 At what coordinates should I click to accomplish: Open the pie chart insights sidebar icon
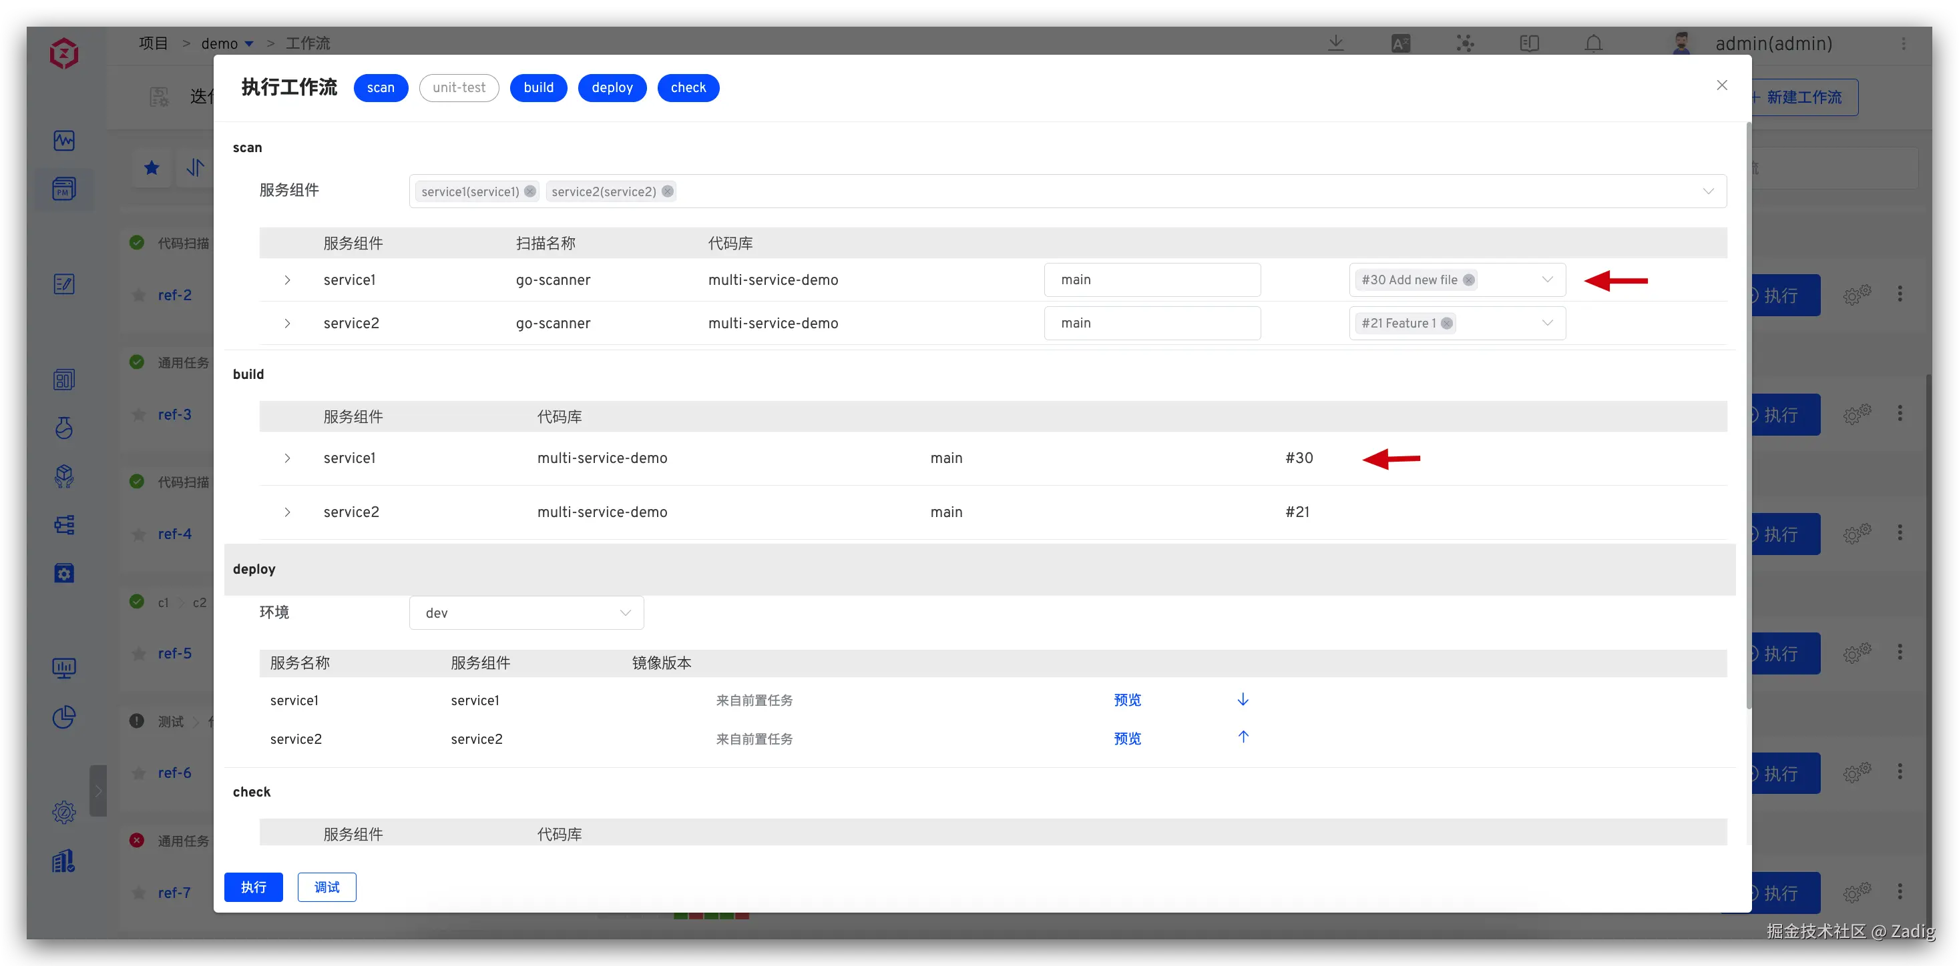64,716
